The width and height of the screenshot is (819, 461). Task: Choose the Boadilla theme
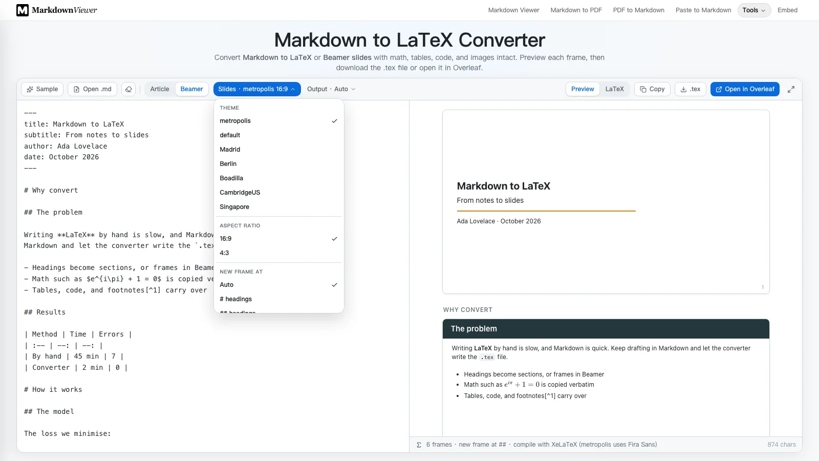click(x=278, y=178)
